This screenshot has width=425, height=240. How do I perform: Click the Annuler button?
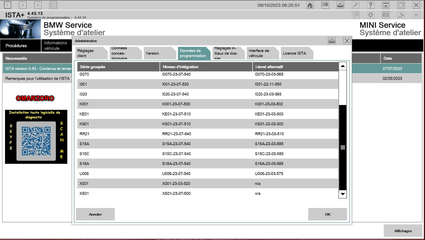(95, 214)
